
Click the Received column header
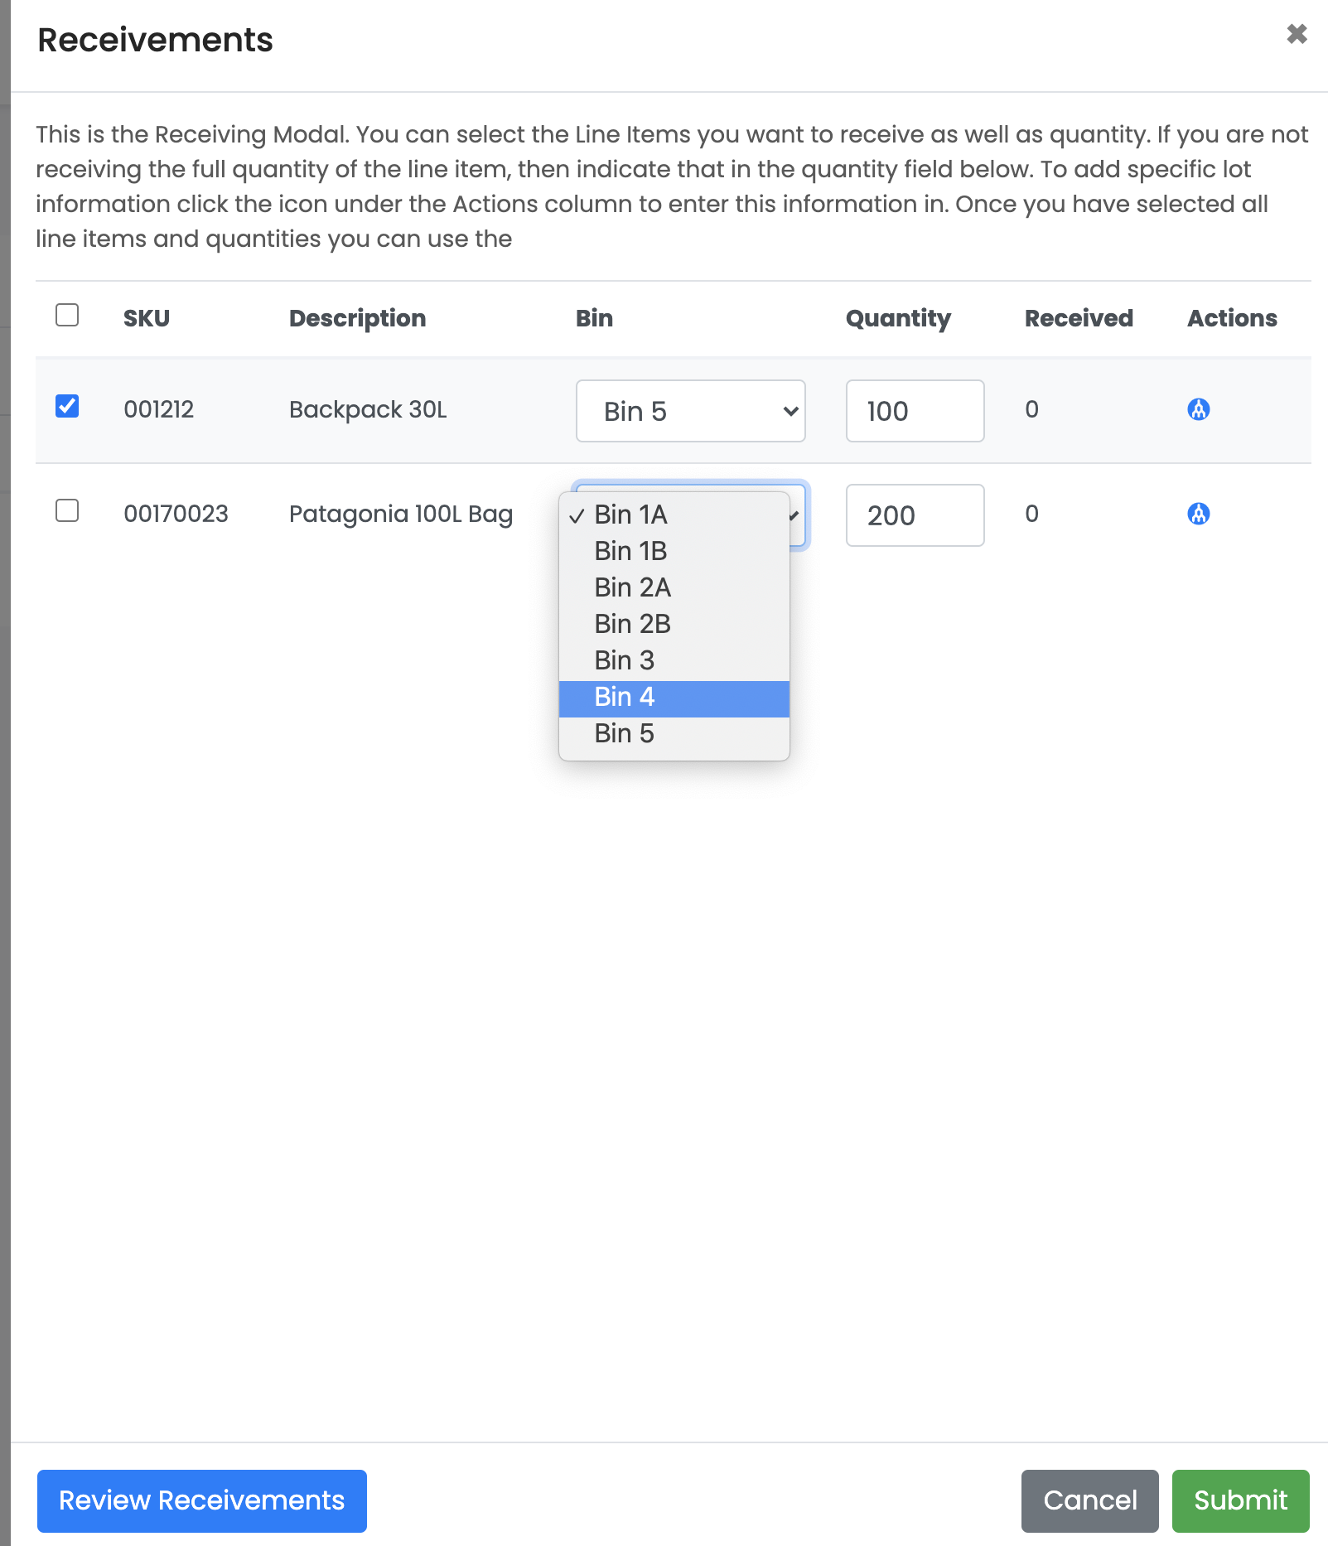pos(1079,318)
